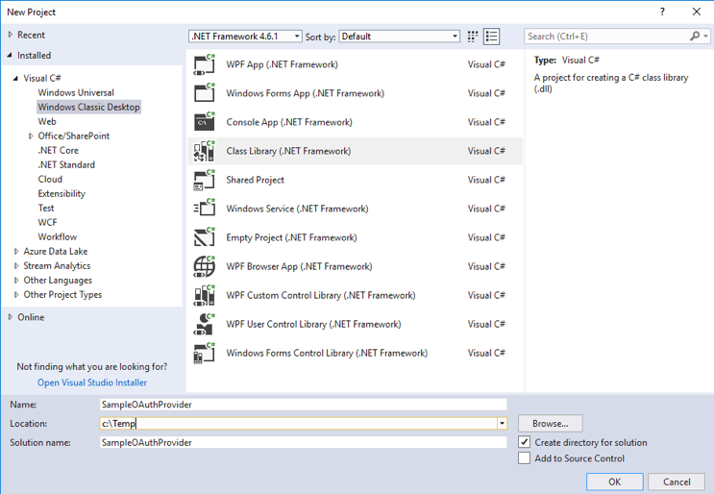714x494 pixels.
Task: Toggle Create directory for solution checkbox
Action: pyautogui.click(x=524, y=442)
